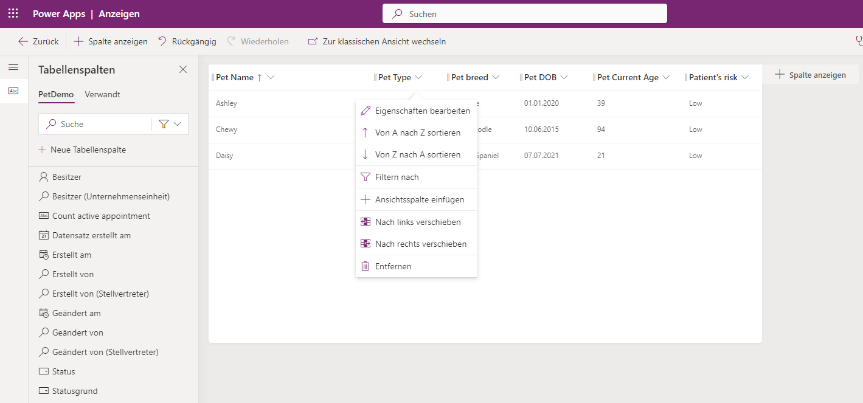863x403 pixels.
Task: Collapse the Pet Type column dropdown chevron
Action: 418,77
